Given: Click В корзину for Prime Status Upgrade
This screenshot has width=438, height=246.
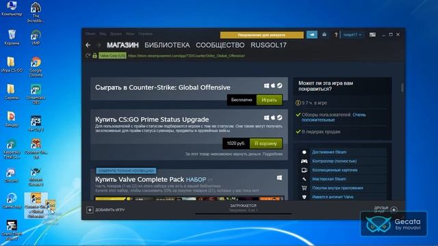Looking at the screenshot, I should 266,143.
